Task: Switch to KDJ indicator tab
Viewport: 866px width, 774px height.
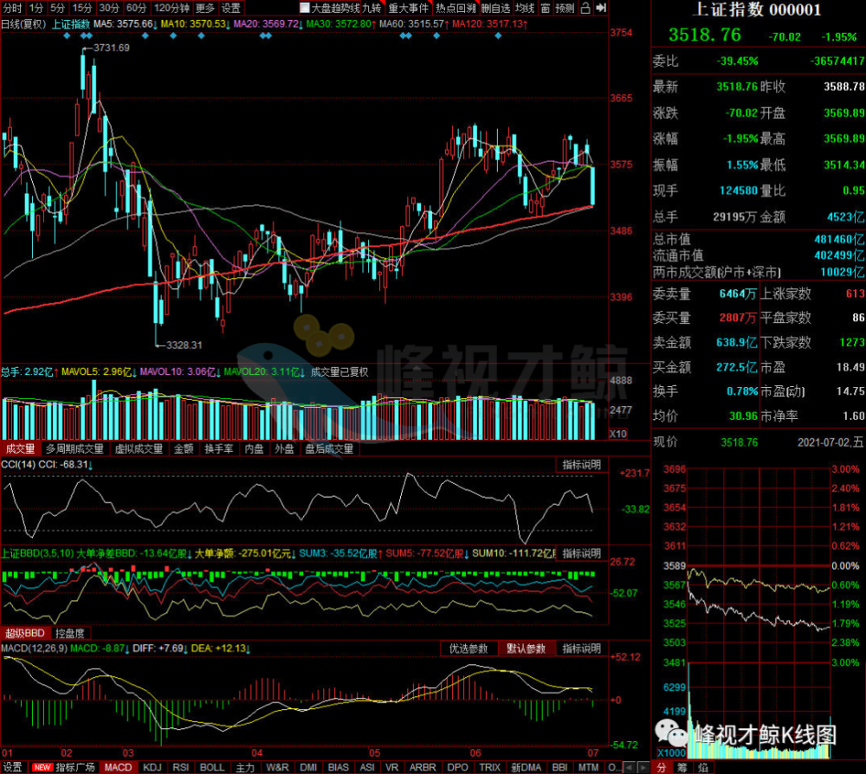Action: tap(152, 767)
